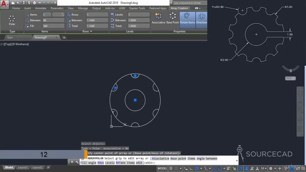Click the Base Point button
This screenshot has width=306, height=172.
click(x=173, y=18)
